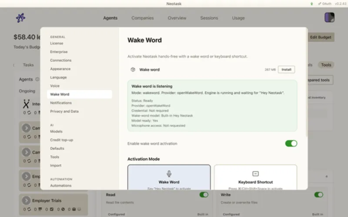Click 'Credential: Not required' line

(x=150, y=111)
